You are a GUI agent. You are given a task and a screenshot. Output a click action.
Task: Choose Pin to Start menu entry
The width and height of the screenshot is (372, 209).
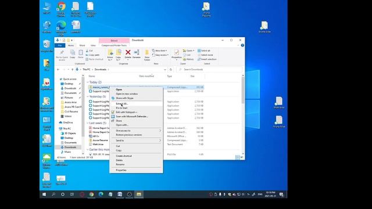click(x=136, y=108)
